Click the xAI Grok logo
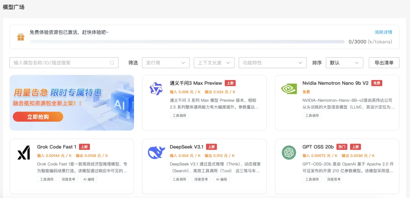410x198 pixels. (x=24, y=152)
